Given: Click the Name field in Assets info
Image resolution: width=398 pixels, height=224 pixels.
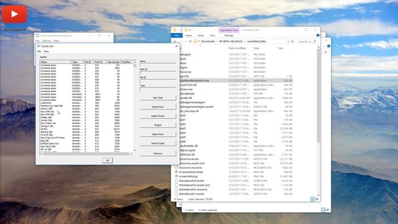Looking at the screenshot, I should [157, 65].
